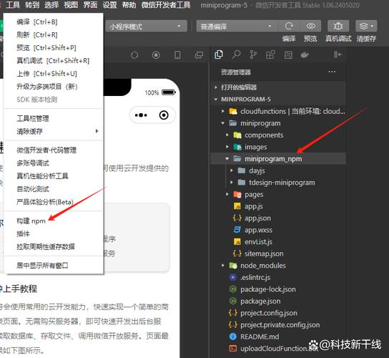Viewport: 389px width, 358px height.
Task: Collapse the side panel with arrow icon
Action: tap(338, 54)
